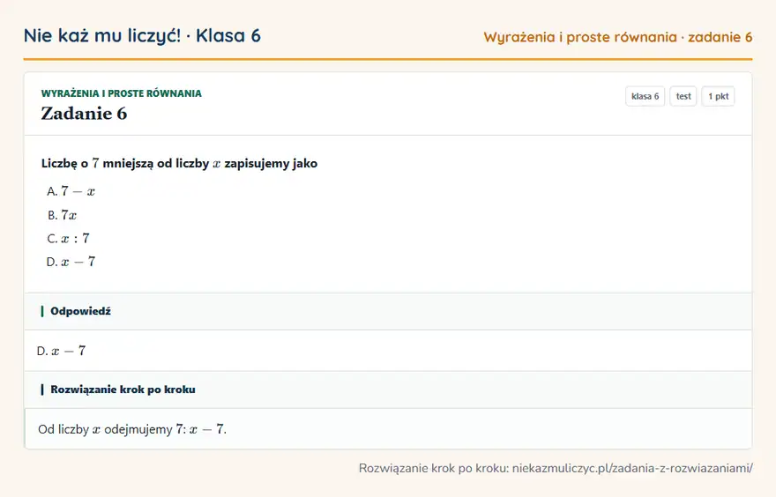Click 'Wyrażenia i proste równania · zadanie 6' header
776x497 pixels.
click(617, 37)
